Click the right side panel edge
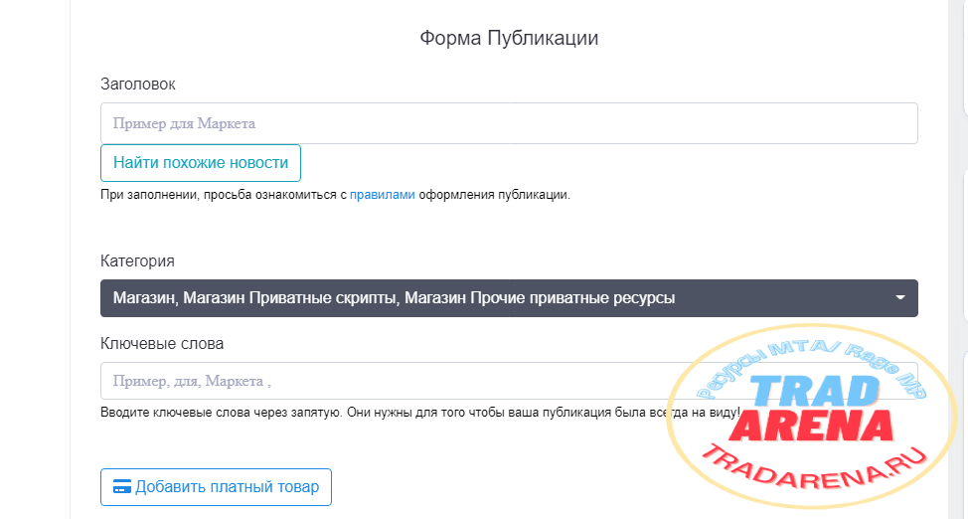The height and width of the screenshot is (519, 968). (x=960, y=259)
